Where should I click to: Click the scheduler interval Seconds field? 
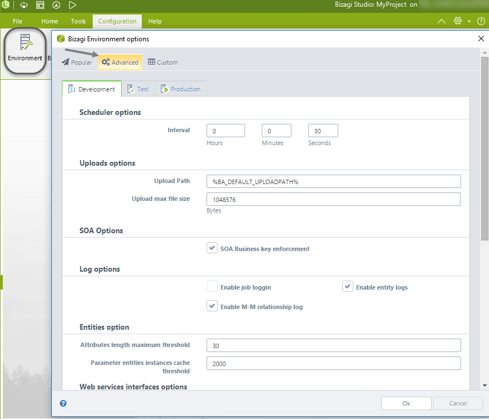323,131
